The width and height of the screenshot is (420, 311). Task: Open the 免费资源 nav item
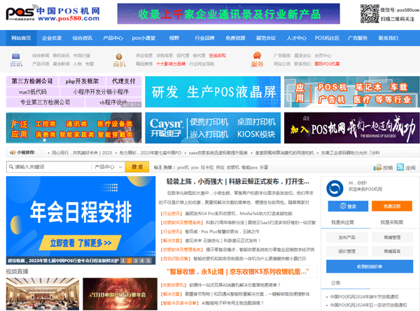click(x=235, y=38)
